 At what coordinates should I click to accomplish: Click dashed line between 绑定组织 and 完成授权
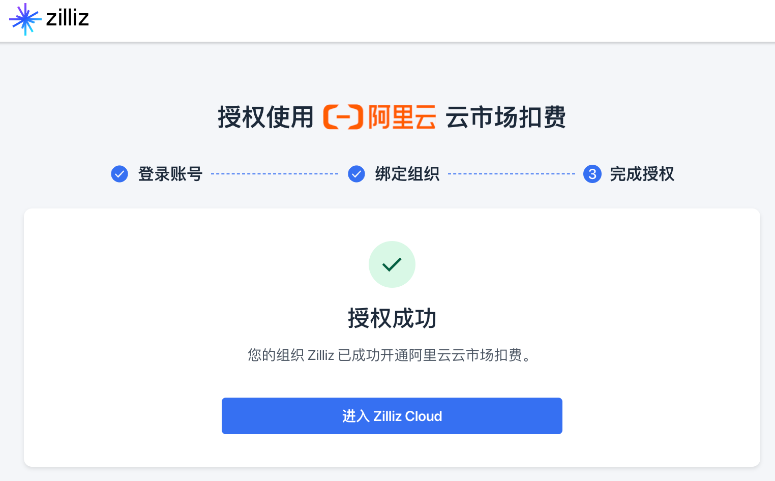point(511,174)
